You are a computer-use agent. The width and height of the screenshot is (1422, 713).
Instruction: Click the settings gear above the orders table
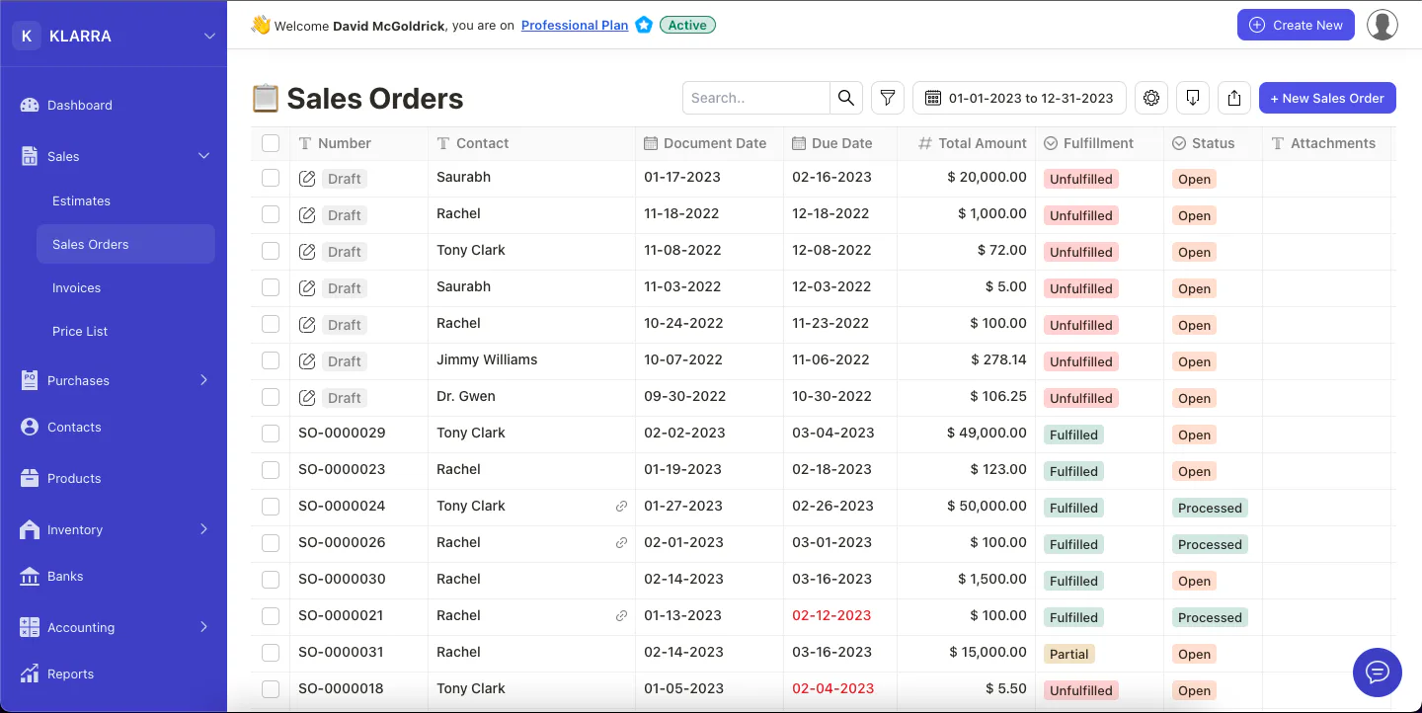[1150, 98]
